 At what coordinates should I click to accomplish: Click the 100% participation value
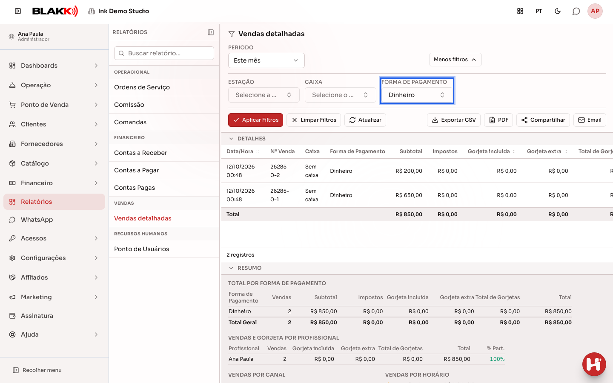[497, 359]
